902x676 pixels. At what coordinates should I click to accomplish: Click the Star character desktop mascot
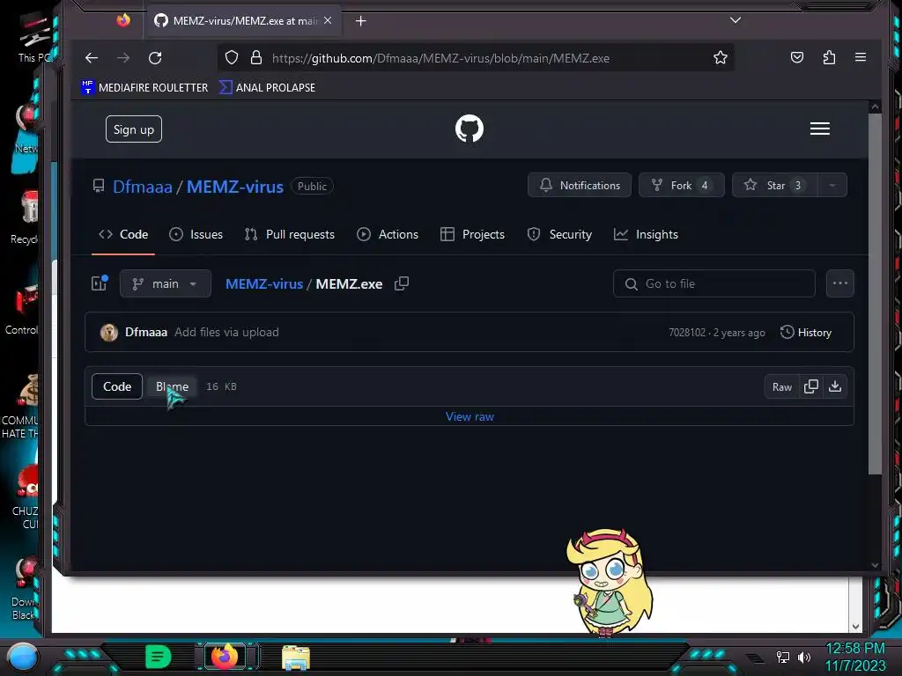[x=609, y=582]
